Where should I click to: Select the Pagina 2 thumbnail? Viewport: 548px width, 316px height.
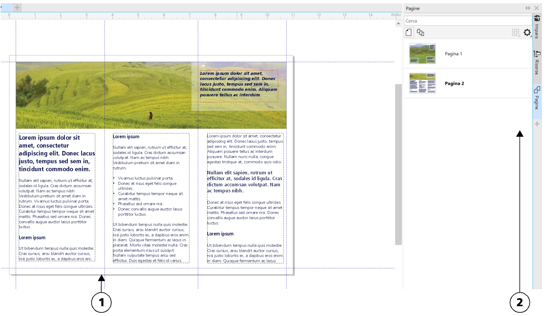422,84
